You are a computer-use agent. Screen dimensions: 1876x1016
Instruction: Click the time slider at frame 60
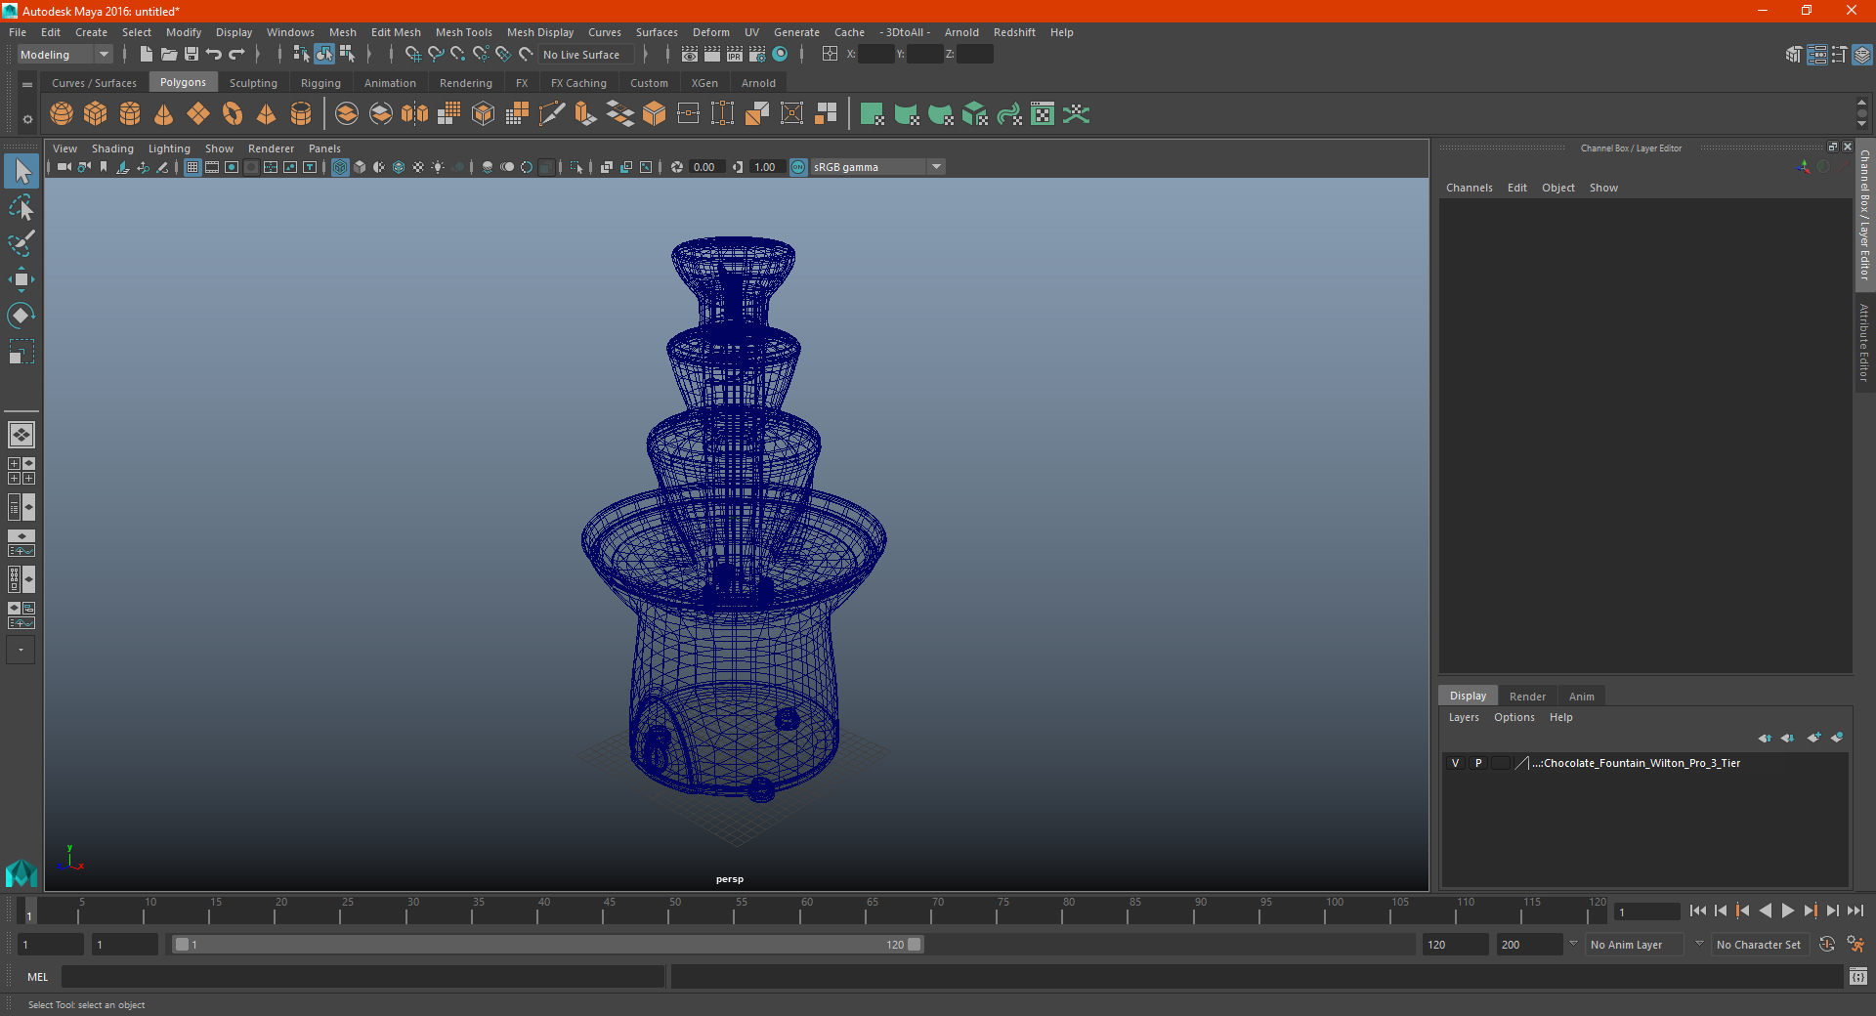click(800, 910)
